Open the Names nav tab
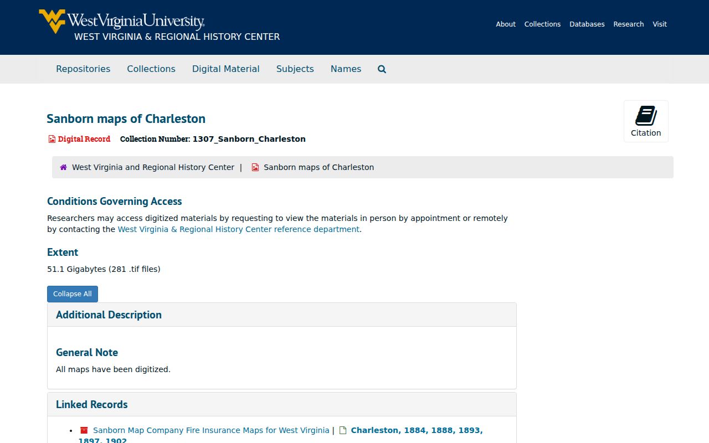 point(346,69)
